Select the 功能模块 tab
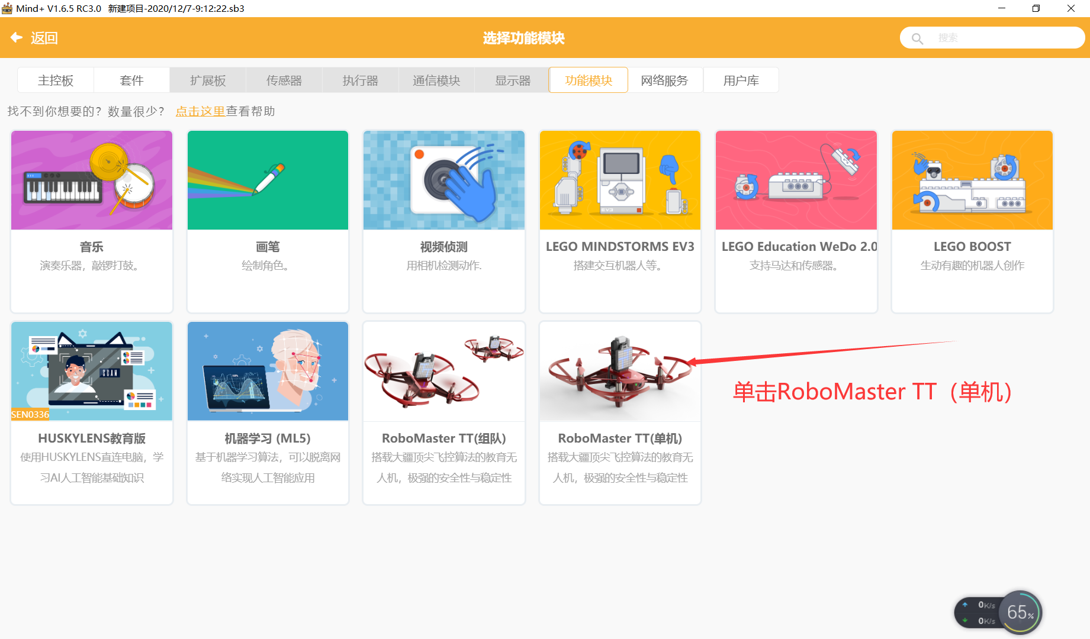The width and height of the screenshot is (1090, 639). point(589,80)
